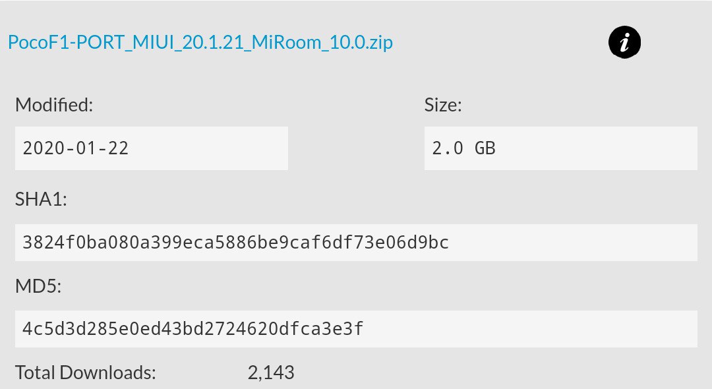
Task: Click empty area right of SHA1 hash
Action: [572, 243]
